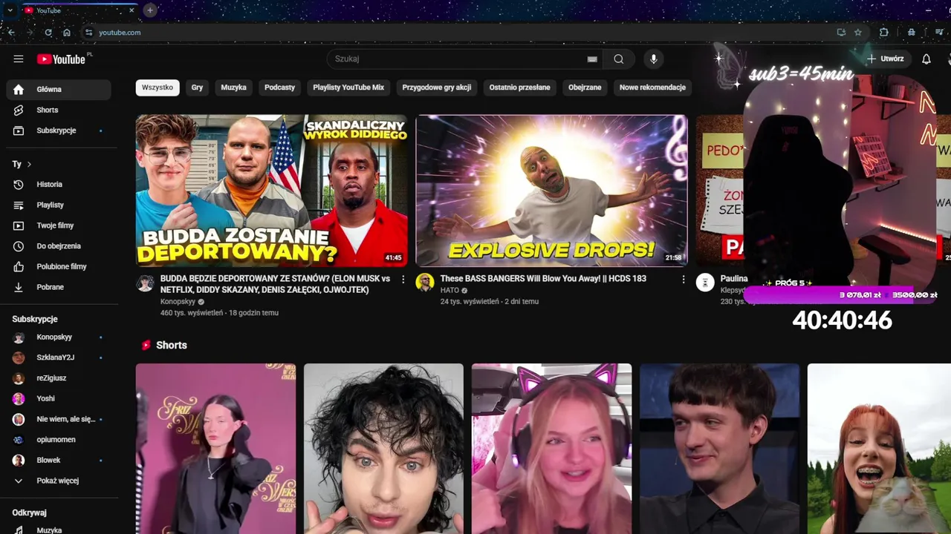
Task: Open SzklanaY2J subscription channel
Action: click(59, 357)
